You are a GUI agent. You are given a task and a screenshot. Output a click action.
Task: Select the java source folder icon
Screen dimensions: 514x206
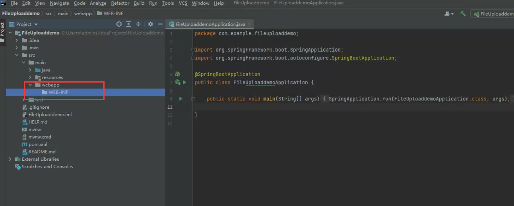click(38, 70)
